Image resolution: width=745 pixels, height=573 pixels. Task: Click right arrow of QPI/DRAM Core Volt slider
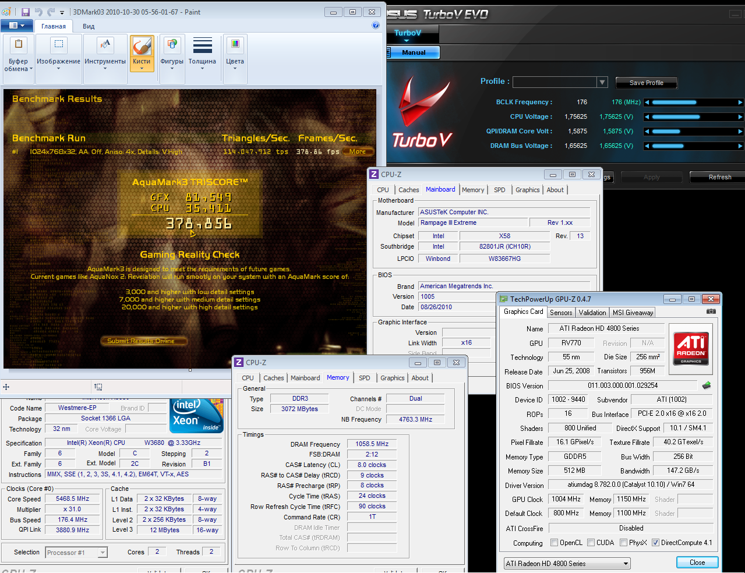[x=740, y=132]
